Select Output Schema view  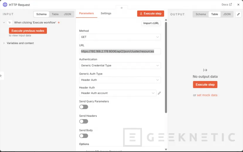coord(201,14)
